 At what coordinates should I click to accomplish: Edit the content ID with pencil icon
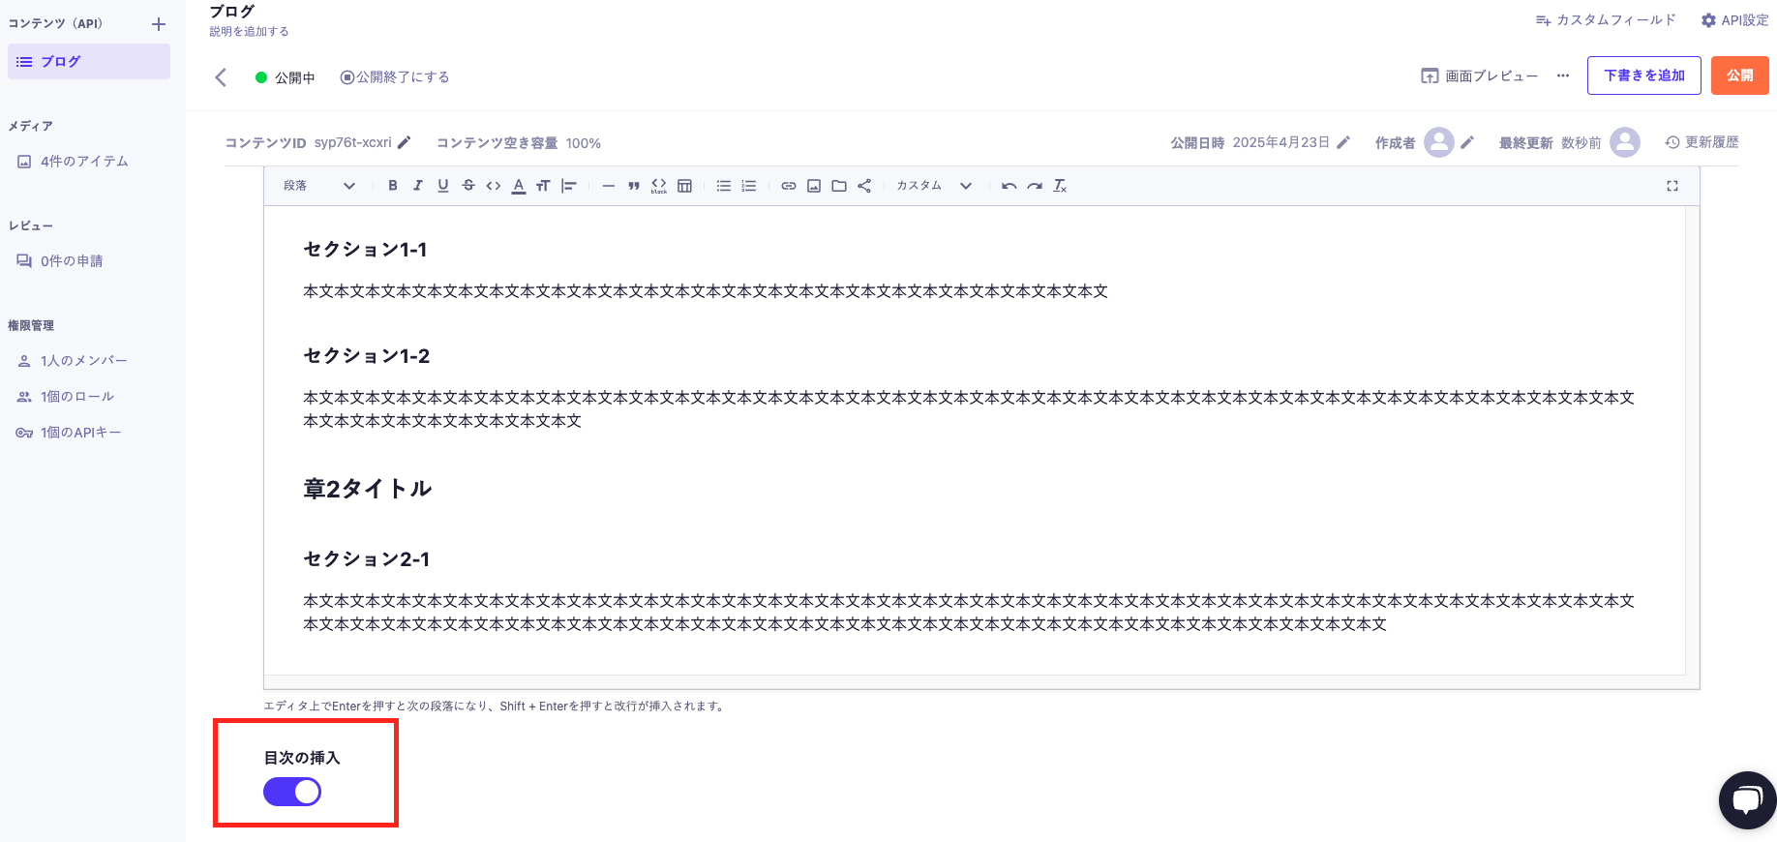coord(405,142)
